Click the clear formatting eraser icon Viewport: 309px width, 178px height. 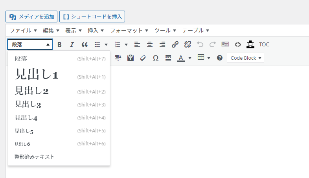coord(143,58)
